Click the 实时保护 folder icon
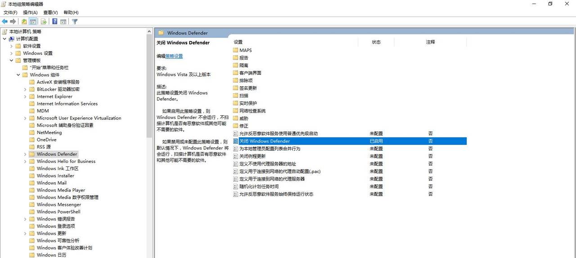The width and height of the screenshot is (576, 258). click(x=235, y=103)
